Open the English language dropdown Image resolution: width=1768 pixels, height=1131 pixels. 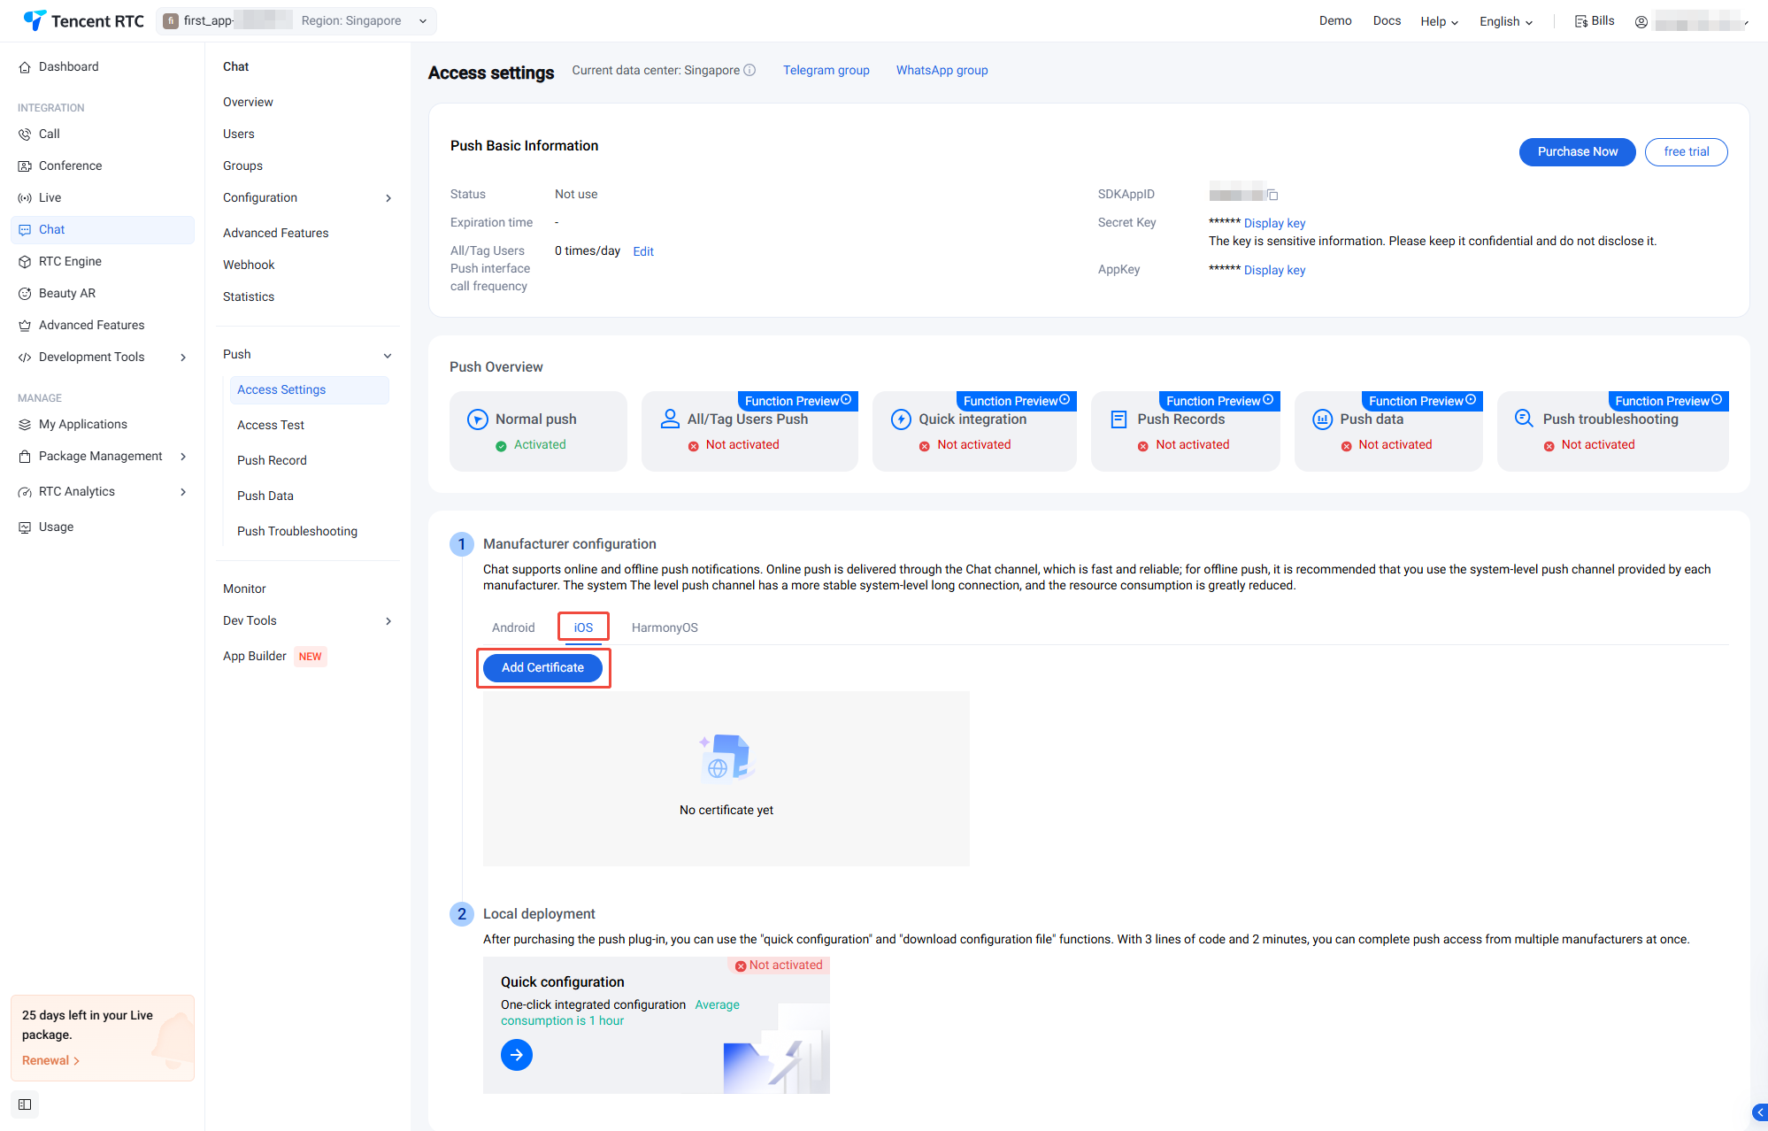(x=1505, y=21)
